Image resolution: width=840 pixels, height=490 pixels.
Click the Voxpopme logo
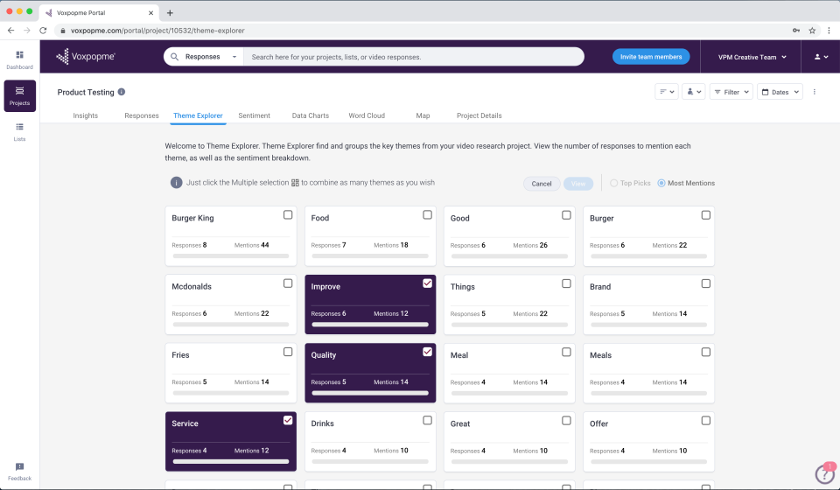[86, 56]
